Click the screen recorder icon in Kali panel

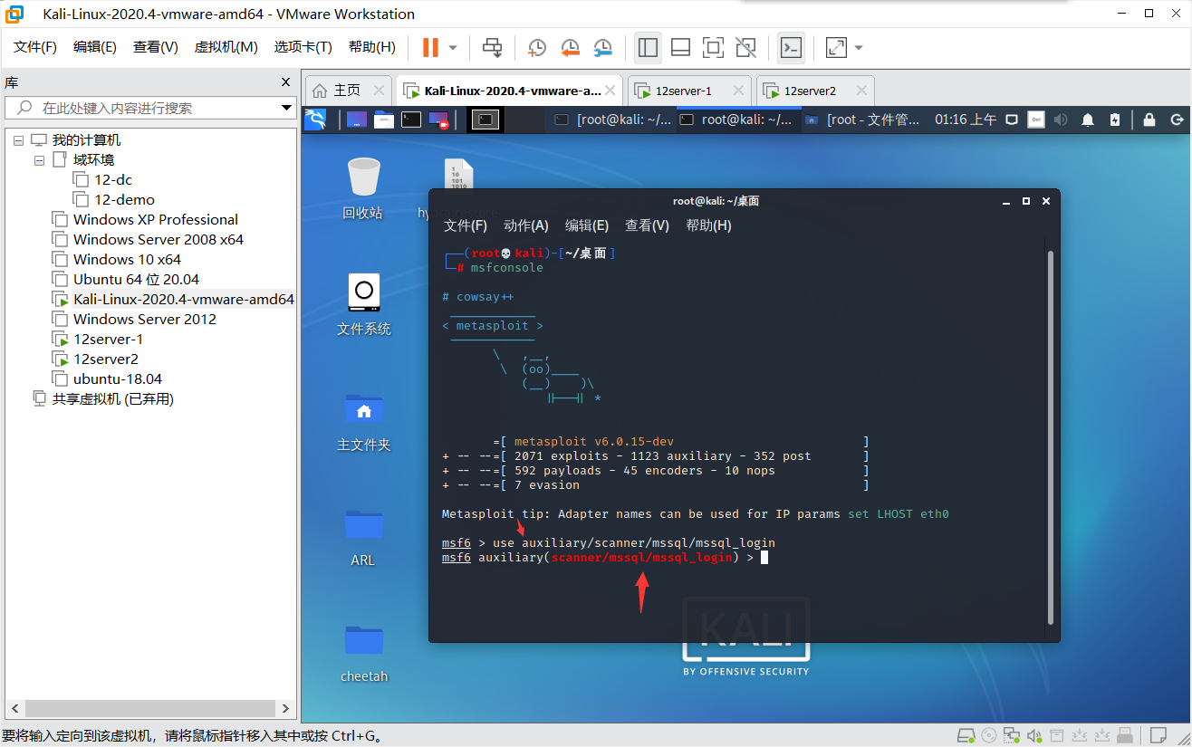click(x=438, y=119)
